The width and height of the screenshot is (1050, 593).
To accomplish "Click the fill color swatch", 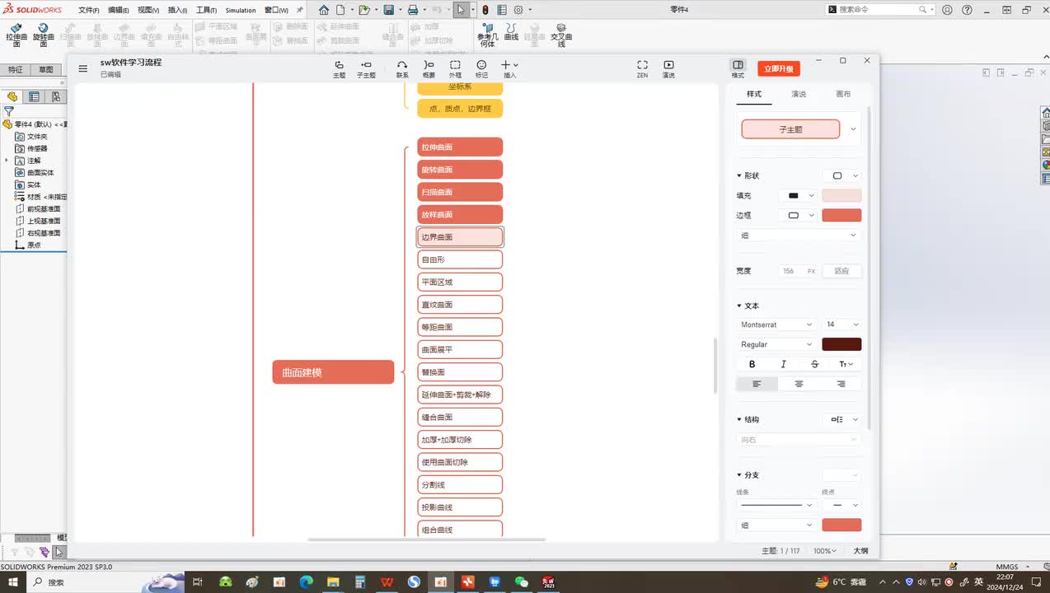I will [x=841, y=195].
